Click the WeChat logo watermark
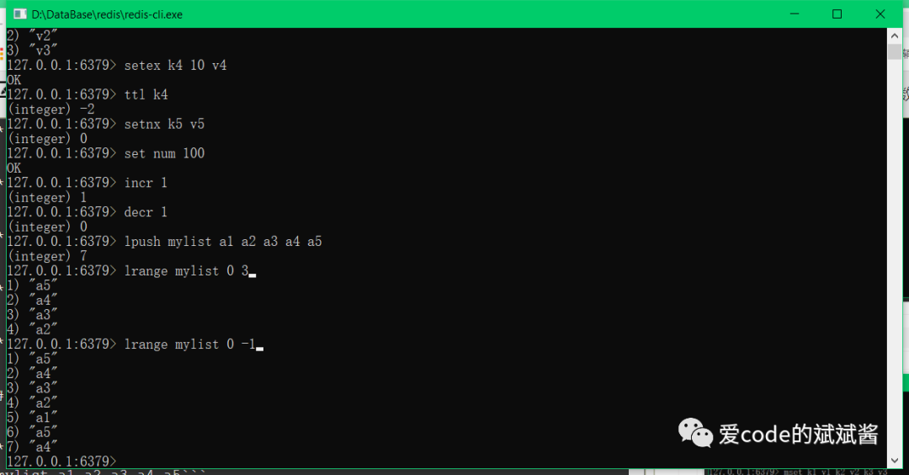909x475 pixels. [x=695, y=433]
